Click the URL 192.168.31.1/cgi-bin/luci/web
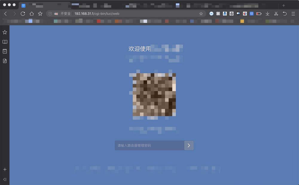This screenshot has width=299, height=185. [x=97, y=14]
